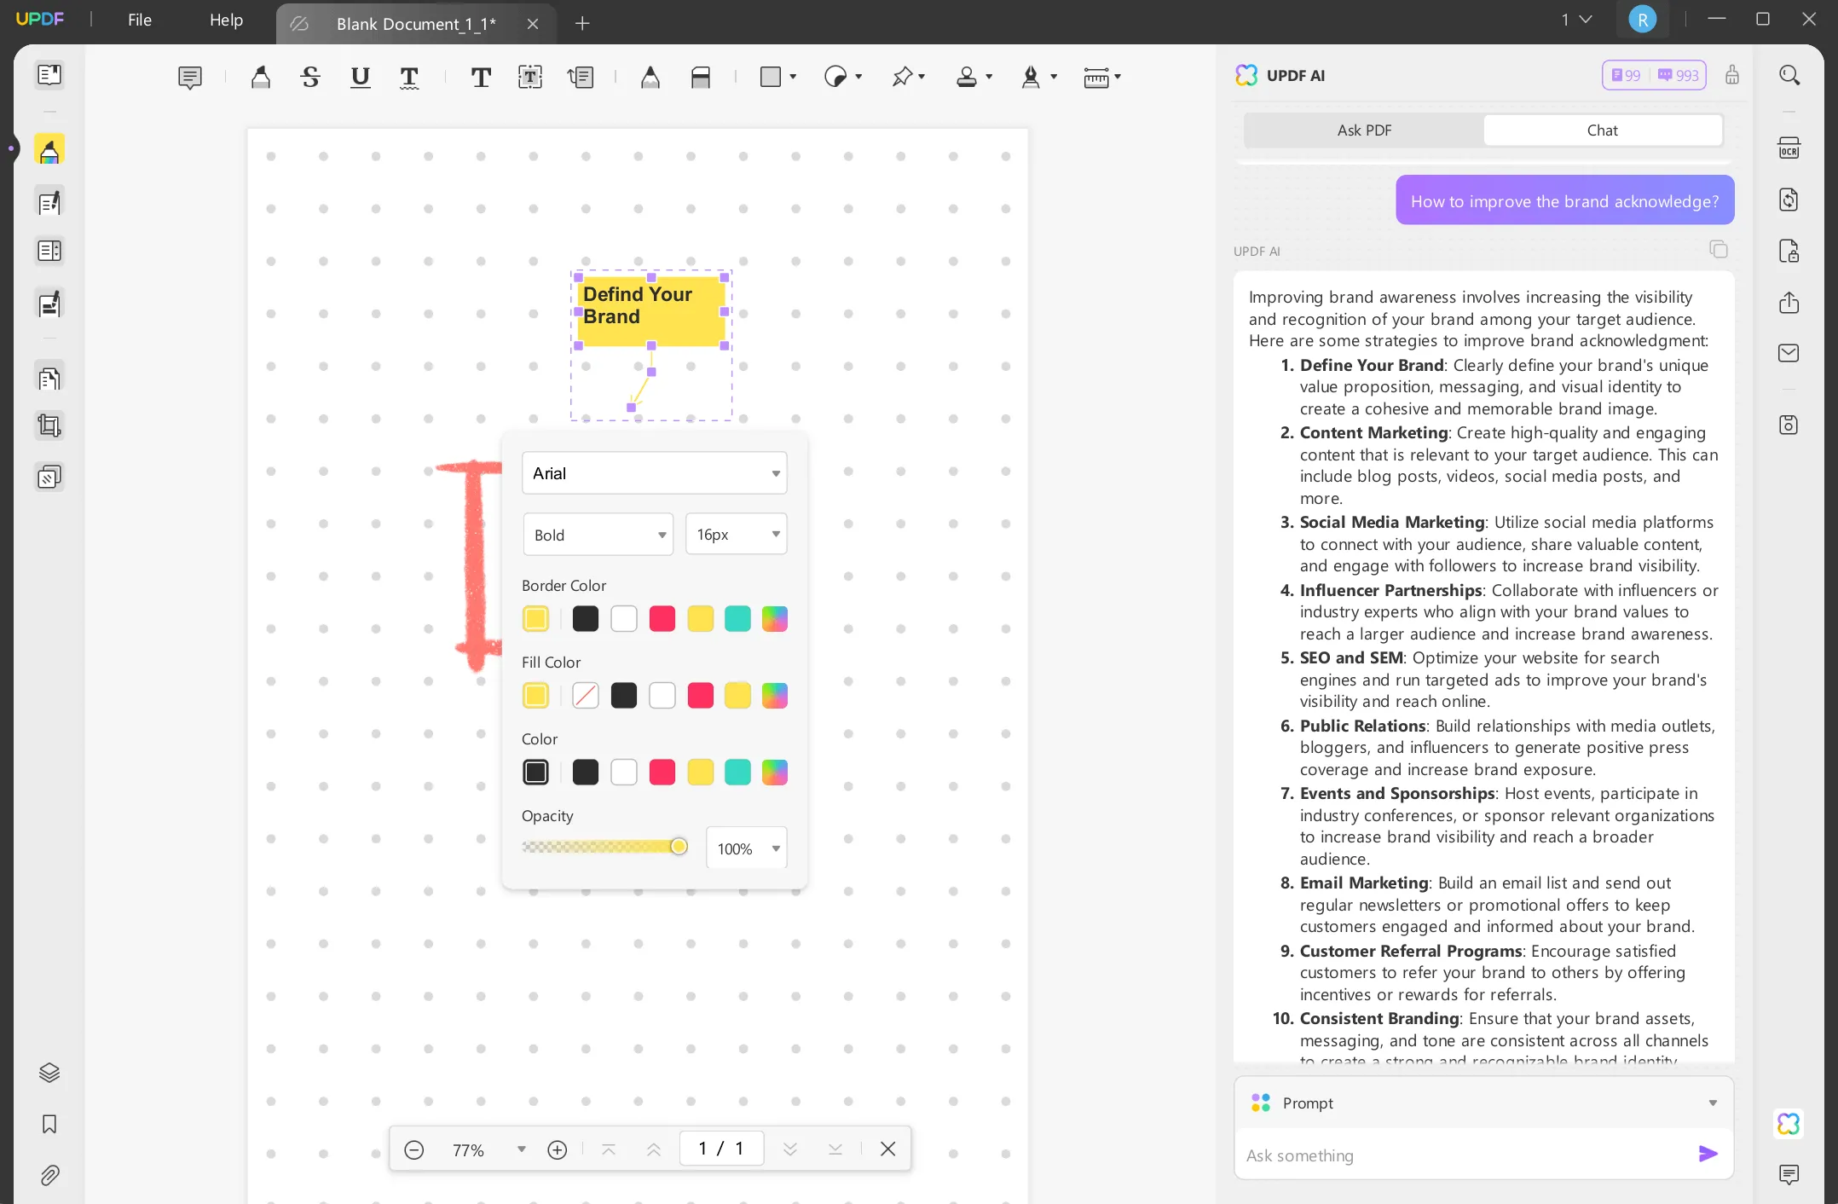
Task: Switch to the Ask PDF tab
Action: (1363, 130)
